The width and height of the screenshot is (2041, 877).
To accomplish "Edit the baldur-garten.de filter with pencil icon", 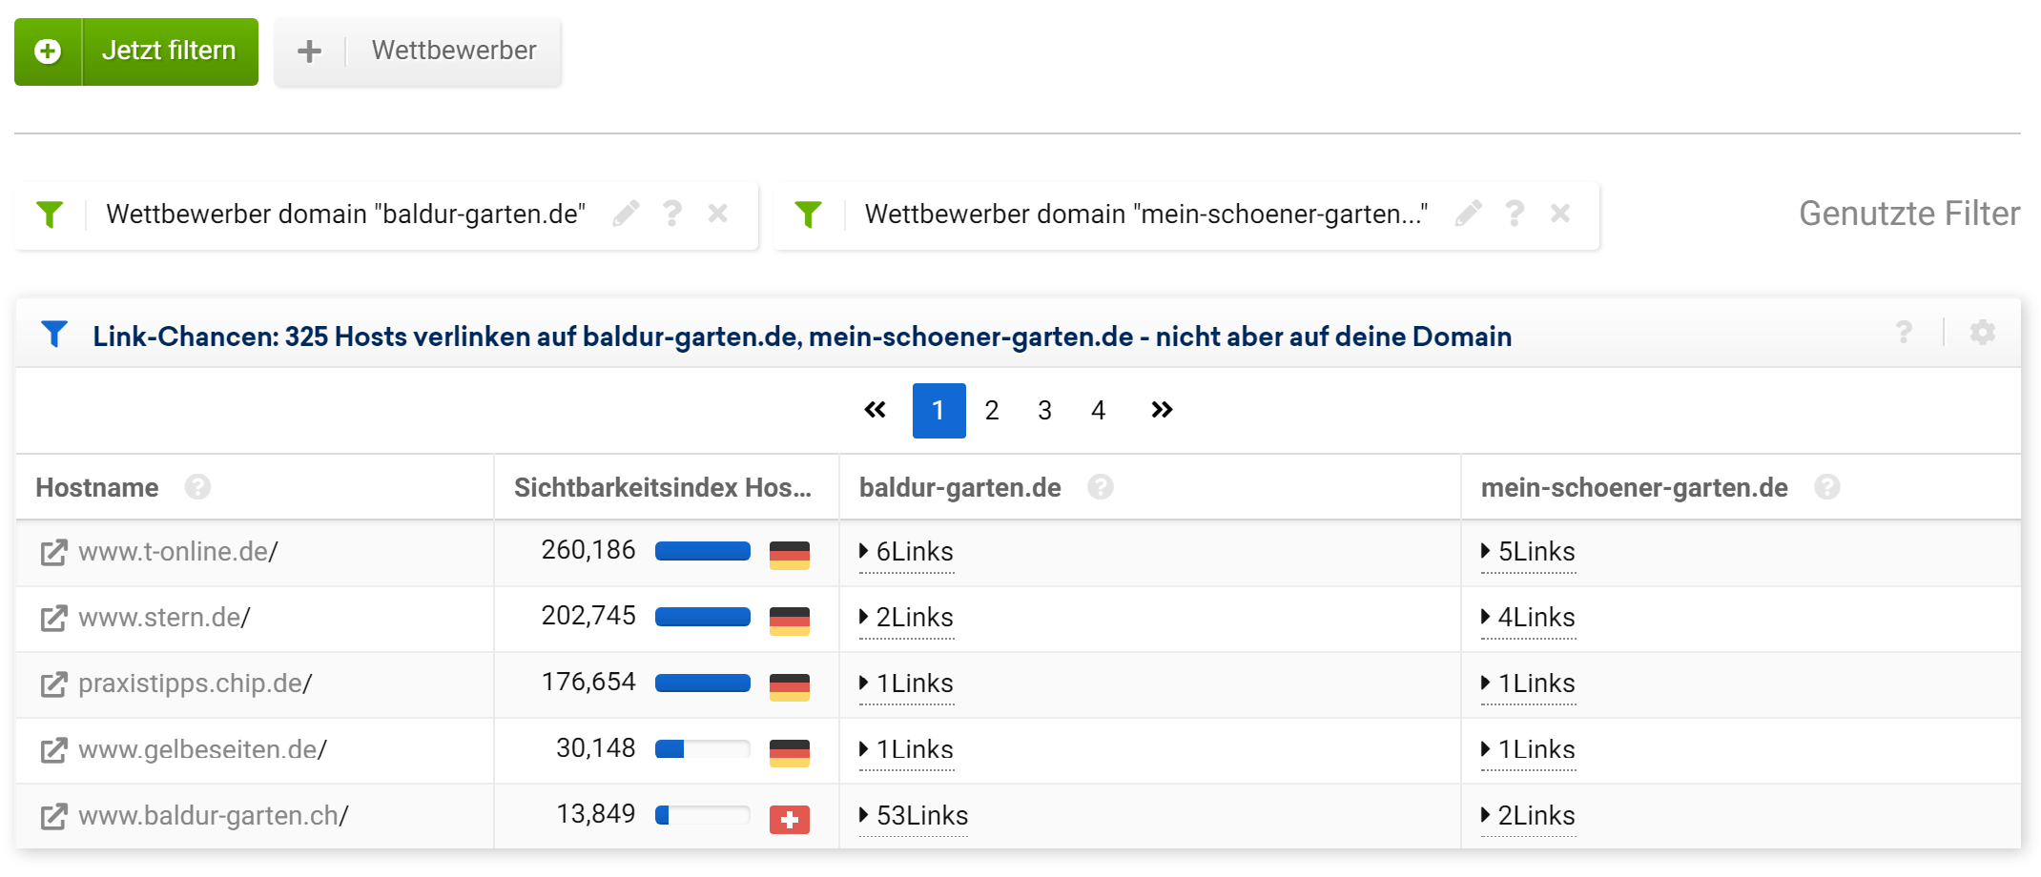I will click(626, 214).
